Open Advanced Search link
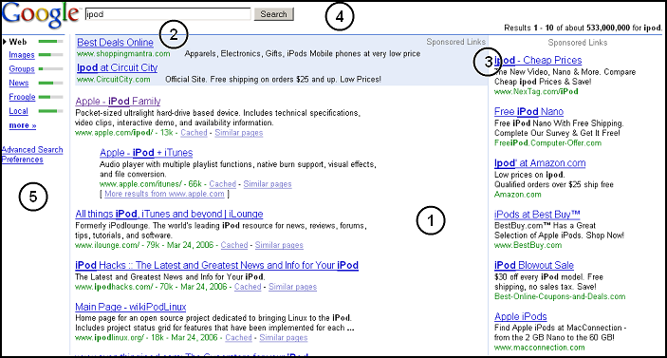 point(32,150)
